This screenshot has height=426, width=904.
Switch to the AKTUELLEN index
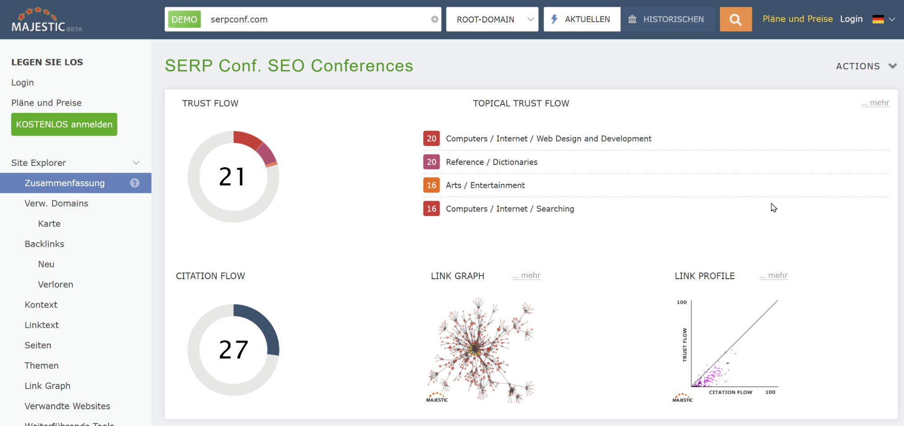[x=582, y=19]
